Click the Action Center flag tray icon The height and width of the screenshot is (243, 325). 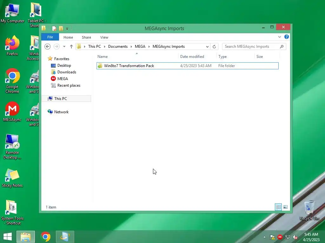pos(272,237)
